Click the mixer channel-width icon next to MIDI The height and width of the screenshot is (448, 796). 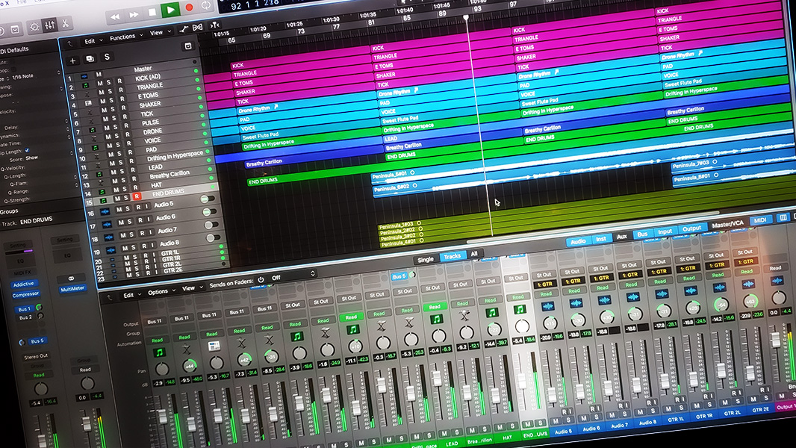(x=783, y=218)
